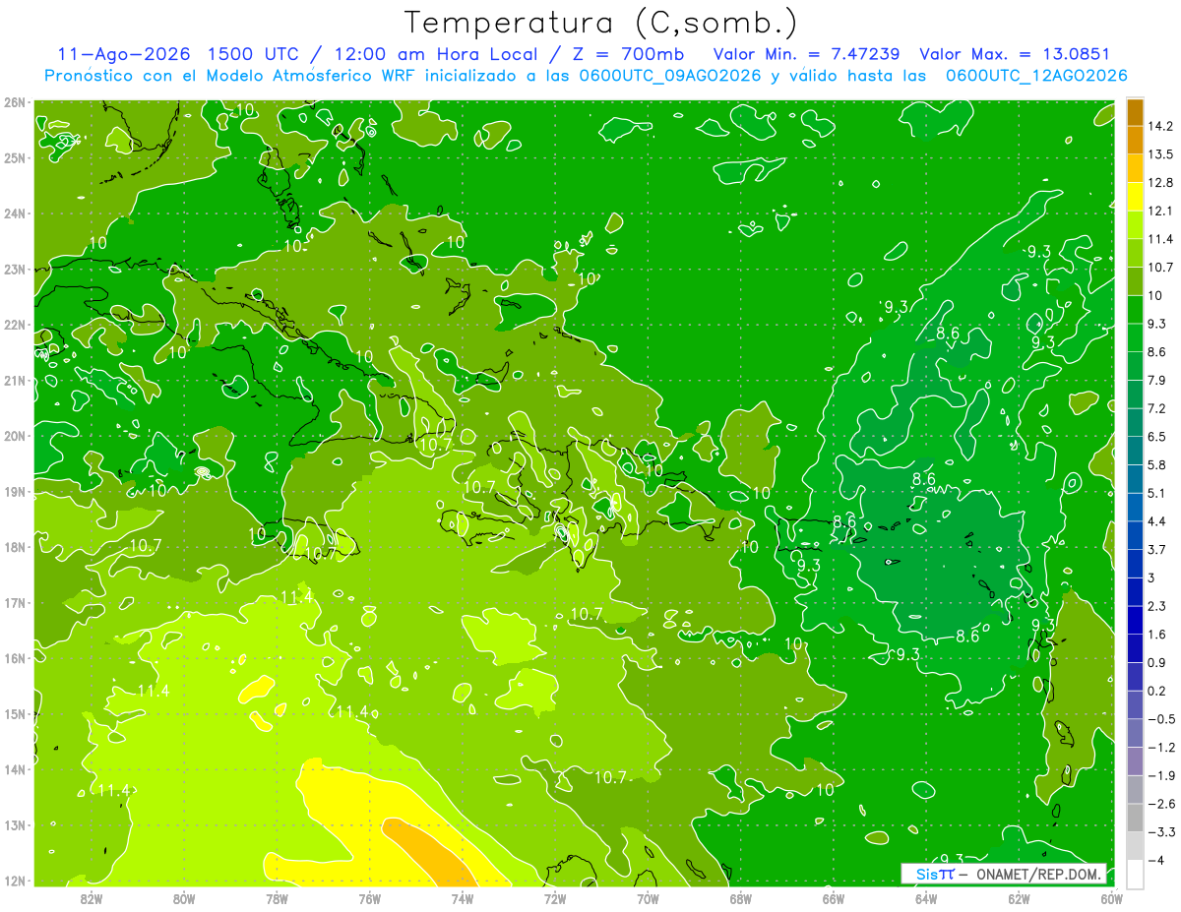Click the chart title Temperatura (C,somb.)

coord(601,24)
